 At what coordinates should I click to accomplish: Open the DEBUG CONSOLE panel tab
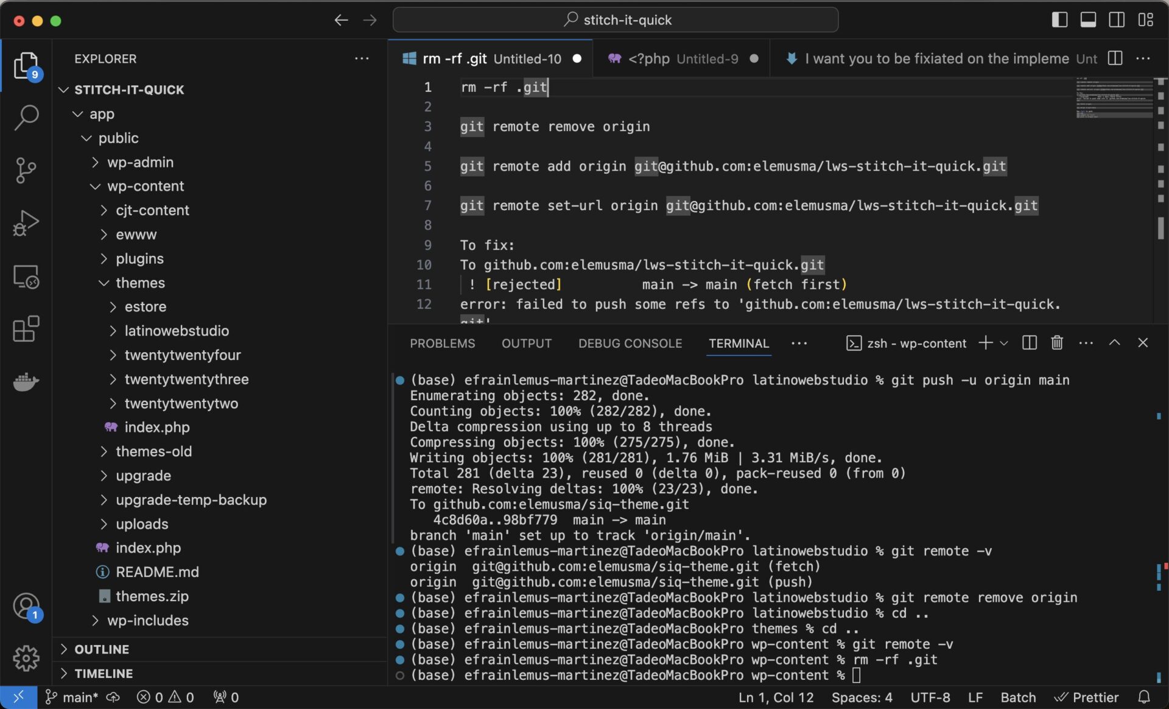coord(630,344)
